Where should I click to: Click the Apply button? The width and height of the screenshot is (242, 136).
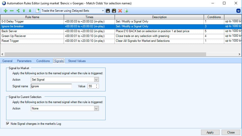point(210,132)
